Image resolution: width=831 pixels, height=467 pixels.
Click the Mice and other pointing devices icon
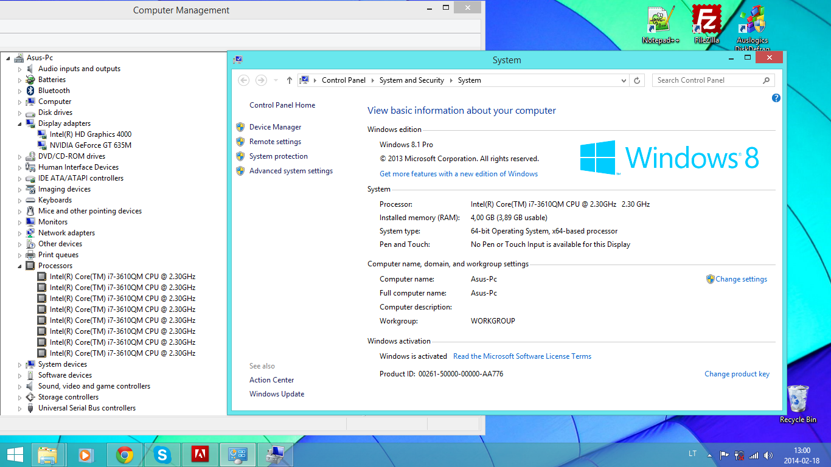pos(30,211)
